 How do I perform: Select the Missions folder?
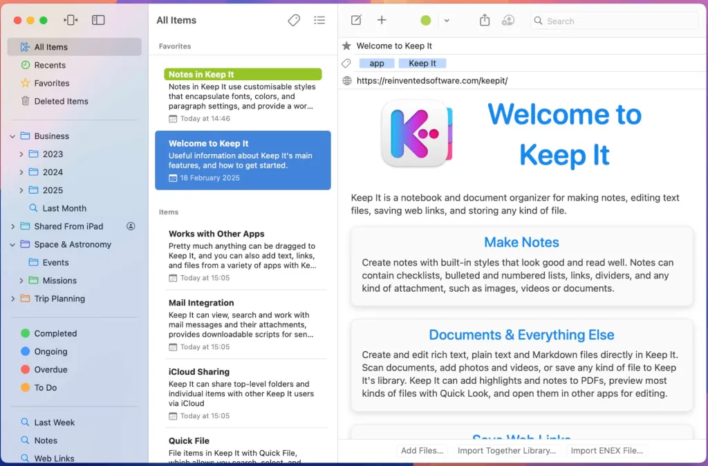[75, 281]
